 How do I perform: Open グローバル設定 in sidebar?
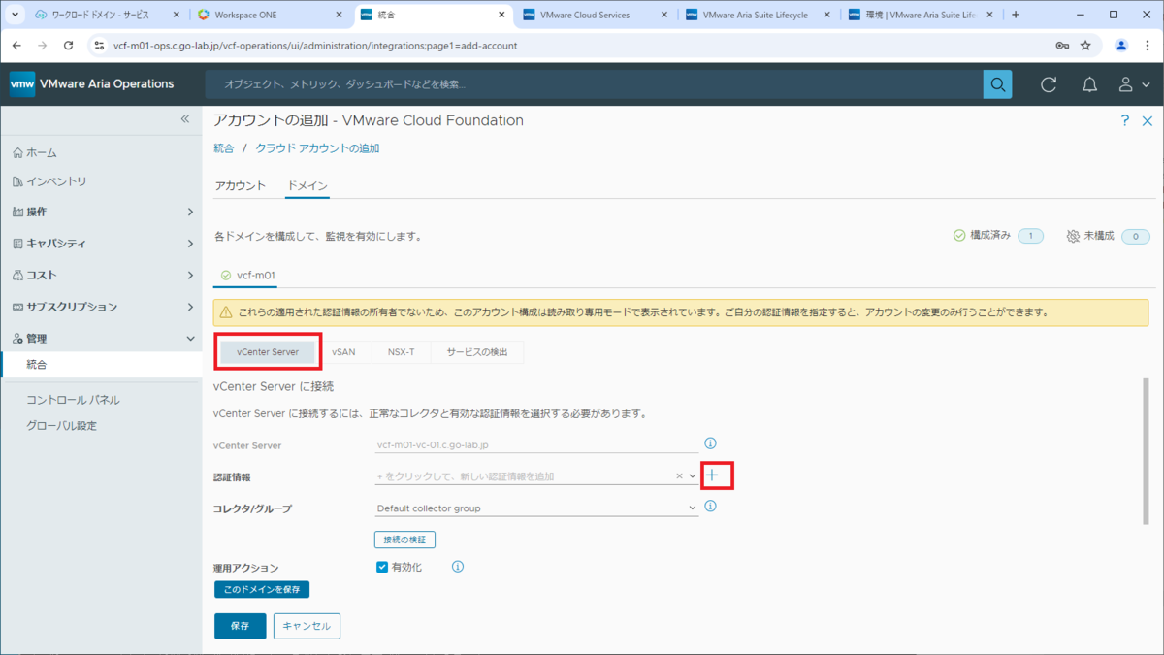click(62, 426)
